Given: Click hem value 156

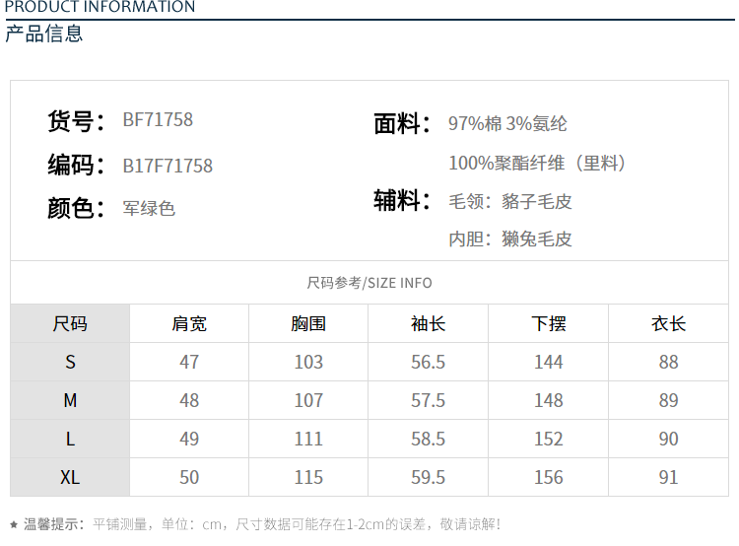Looking at the screenshot, I should tap(548, 477).
